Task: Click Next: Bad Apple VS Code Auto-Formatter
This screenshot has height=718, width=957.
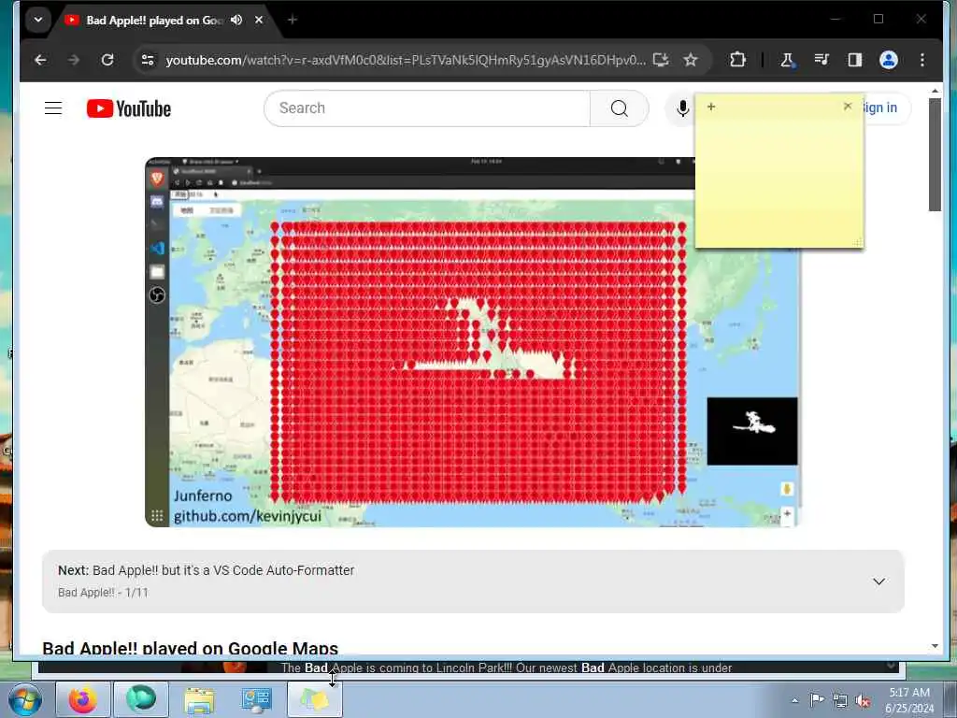Action: [207, 570]
